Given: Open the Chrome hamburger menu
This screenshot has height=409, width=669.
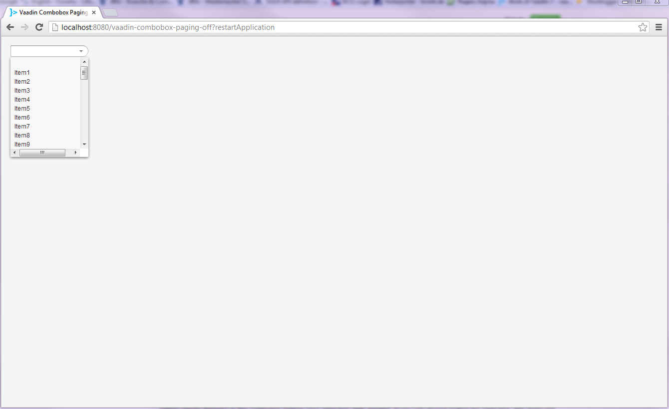Looking at the screenshot, I should (659, 27).
